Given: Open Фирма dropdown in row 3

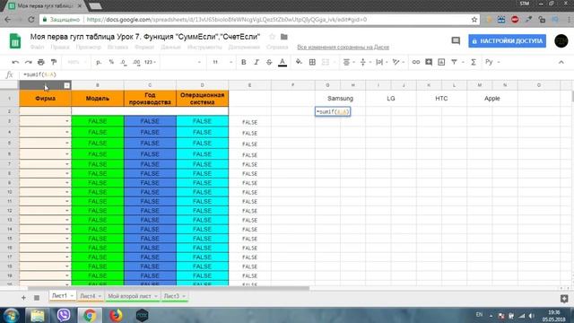Looking at the screenshot, I should tap(67, 121).
